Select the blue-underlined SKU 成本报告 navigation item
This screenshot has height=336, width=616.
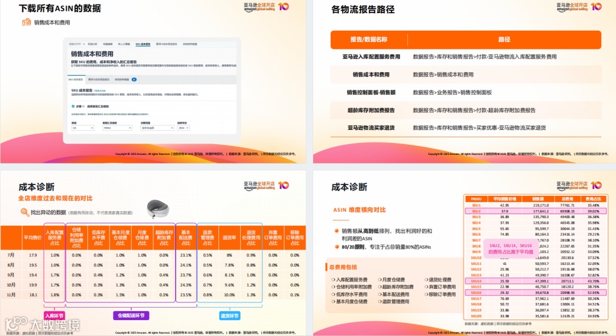143,44
